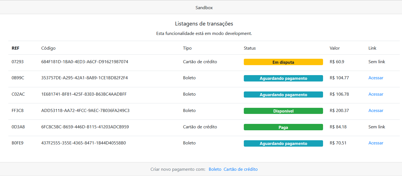Click the value R$ 60.9
402x176 pixels.
(337, 62)
